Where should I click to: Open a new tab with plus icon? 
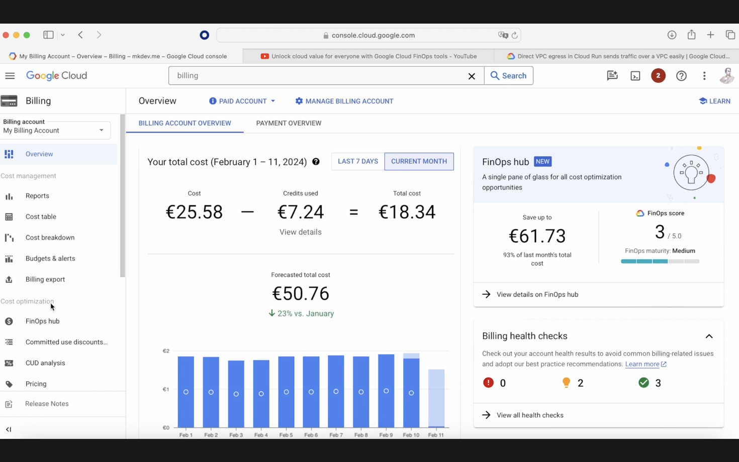click(x=710, y=35)
